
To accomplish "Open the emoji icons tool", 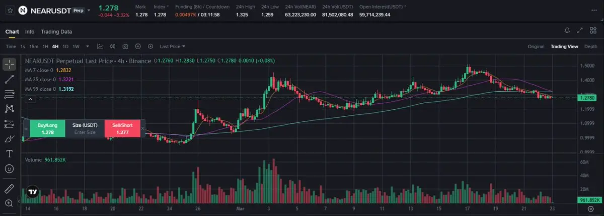I will [10, 169].
